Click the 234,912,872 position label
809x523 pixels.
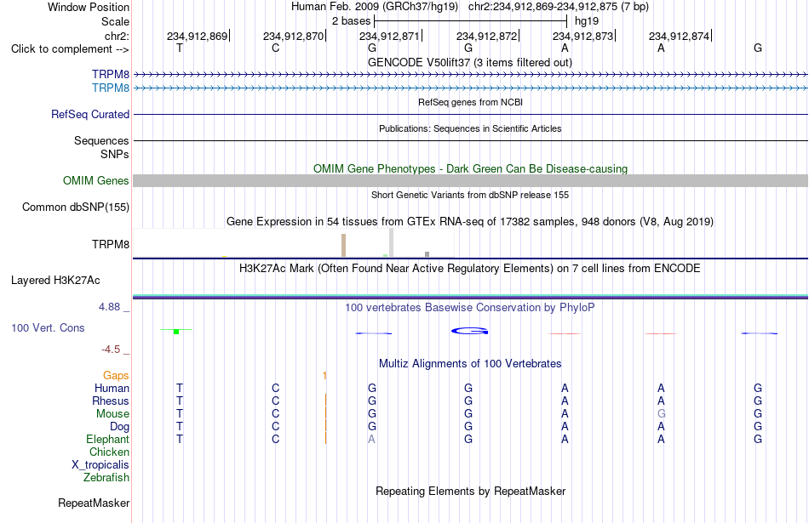(486, 36)
